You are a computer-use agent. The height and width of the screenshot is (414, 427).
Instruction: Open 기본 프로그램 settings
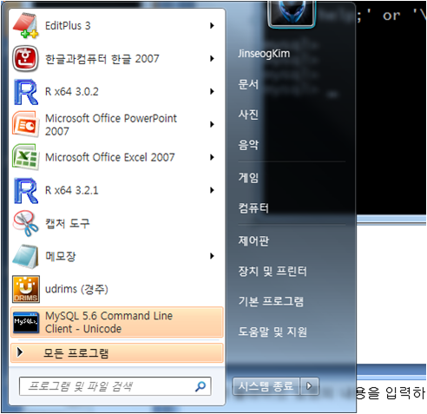coord(271,301)
